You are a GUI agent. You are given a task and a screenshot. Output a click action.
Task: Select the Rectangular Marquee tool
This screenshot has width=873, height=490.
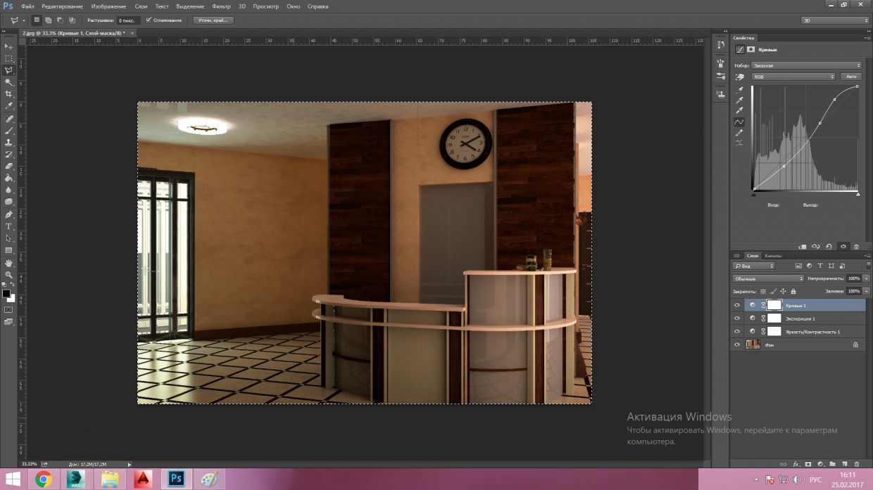click(x=9, y=58)
